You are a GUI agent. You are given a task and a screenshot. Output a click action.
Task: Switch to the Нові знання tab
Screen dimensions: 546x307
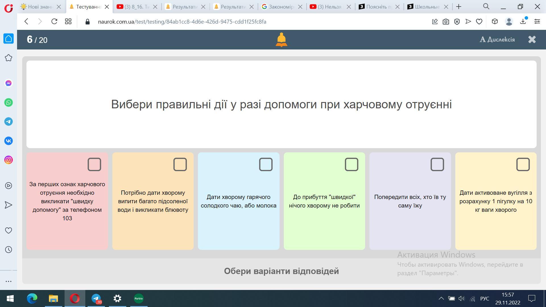coord(40,7)
